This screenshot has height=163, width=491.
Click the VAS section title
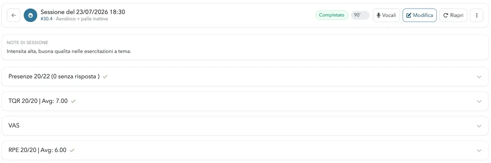[x=14, y=125]
